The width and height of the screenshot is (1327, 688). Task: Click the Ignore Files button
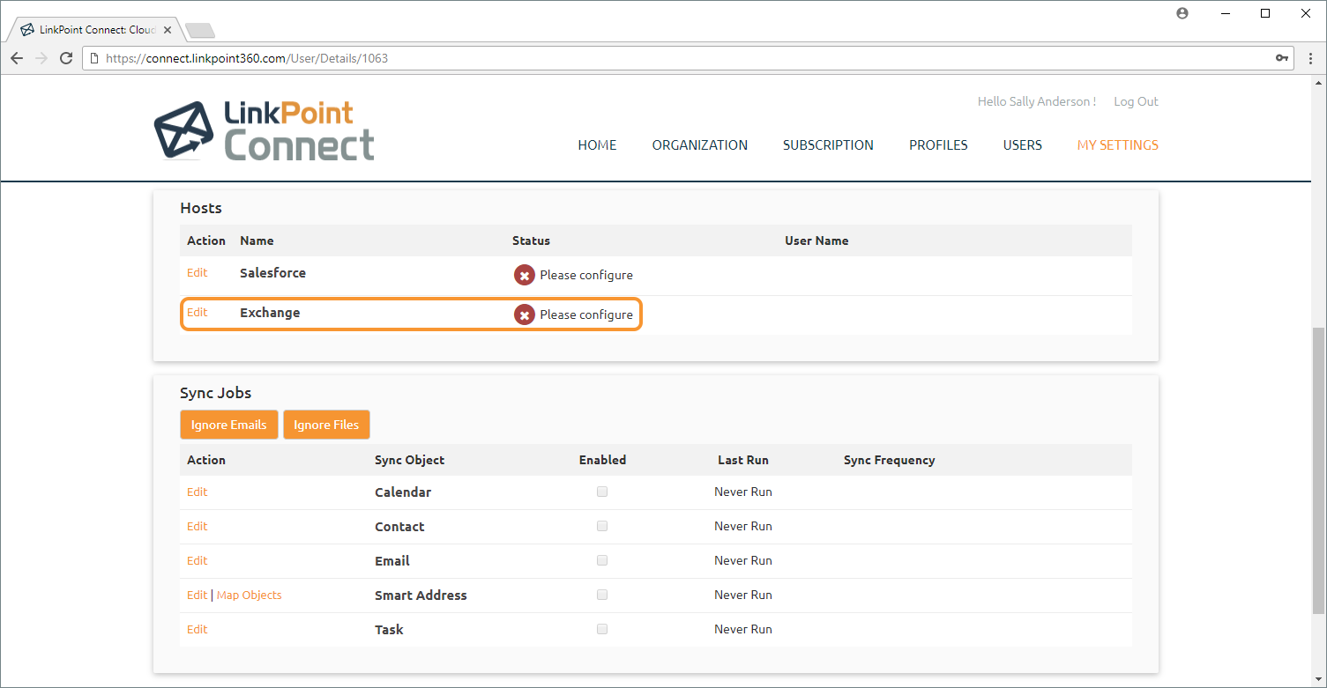tap(326, 425)
